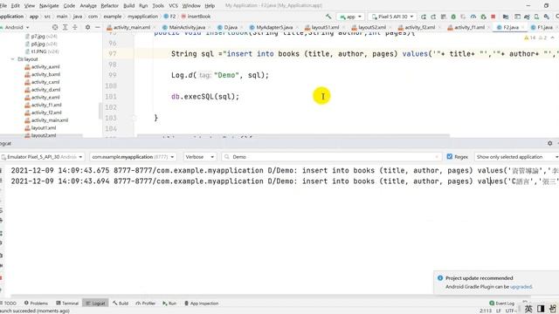Select layout1.xml in project tree
Image resolution: width=559 pixels, height=314 pixels.
pyautogui.click(x=40, y=128)
